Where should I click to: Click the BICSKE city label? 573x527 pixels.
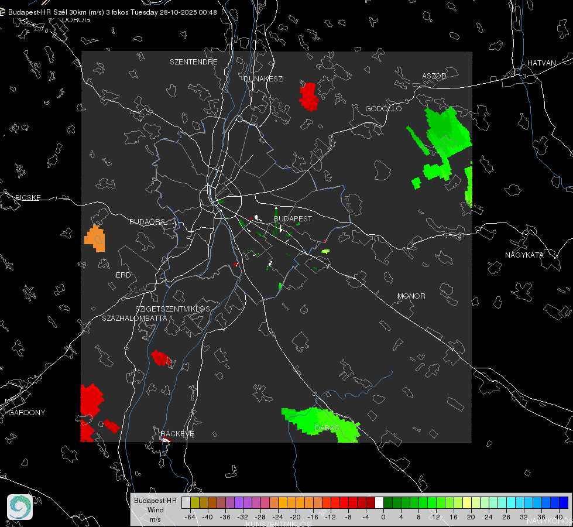tap(28, 197)
